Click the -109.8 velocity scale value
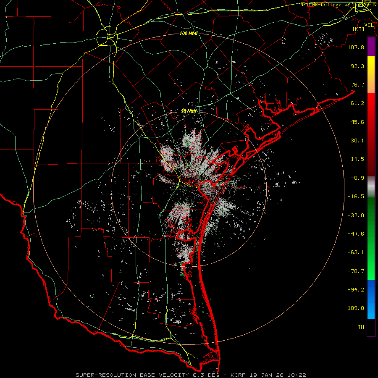This screenshot has height=378, width=378. [x=354, y=308]
